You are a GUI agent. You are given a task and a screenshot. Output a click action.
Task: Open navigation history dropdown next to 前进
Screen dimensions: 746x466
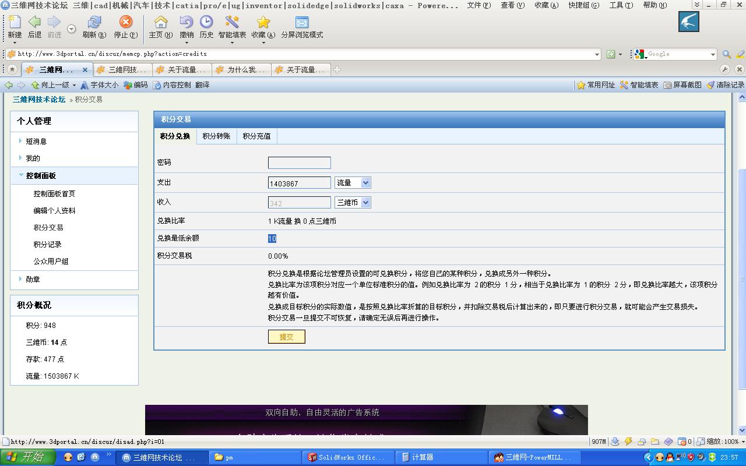tap(72, 29)
